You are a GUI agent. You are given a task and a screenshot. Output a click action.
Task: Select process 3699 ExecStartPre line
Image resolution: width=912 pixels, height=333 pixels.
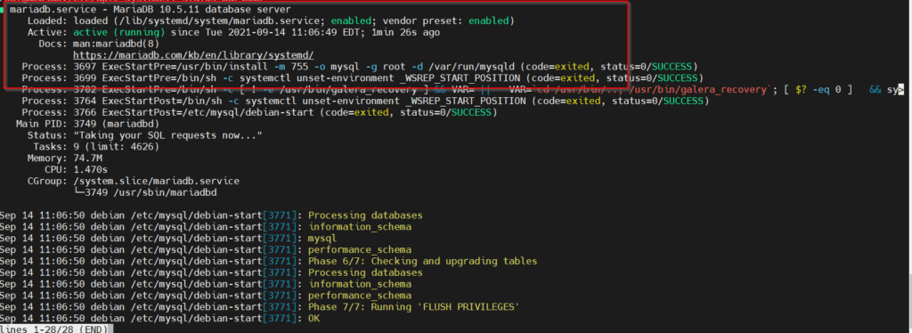coord(362,77)
